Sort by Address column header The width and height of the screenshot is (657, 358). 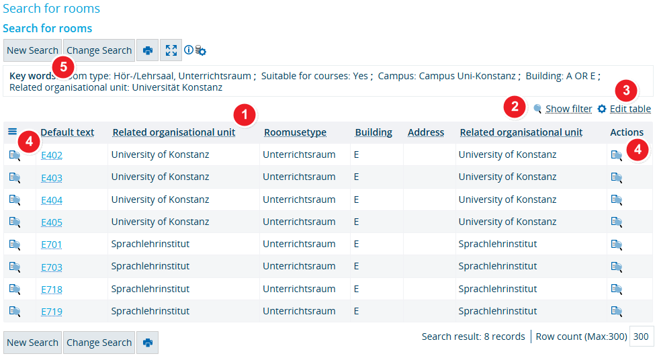[x=426, y=132]
